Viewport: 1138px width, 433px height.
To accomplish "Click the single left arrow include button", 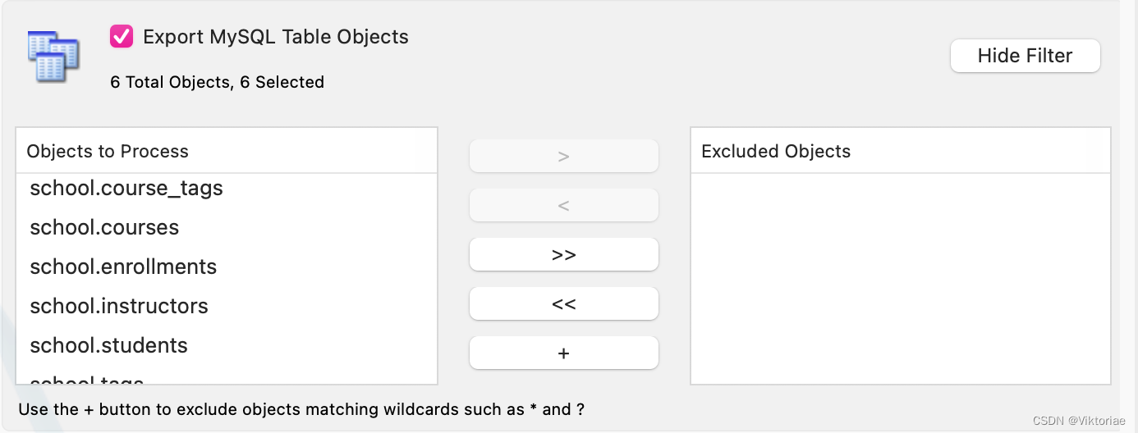I will 563,205.
